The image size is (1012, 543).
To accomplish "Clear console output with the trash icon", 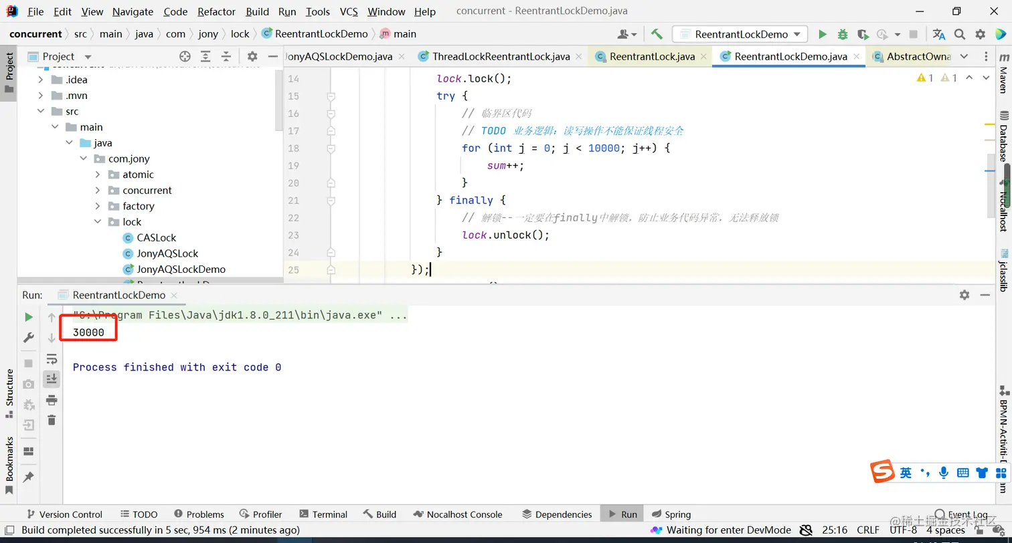I will pos(52,420).
